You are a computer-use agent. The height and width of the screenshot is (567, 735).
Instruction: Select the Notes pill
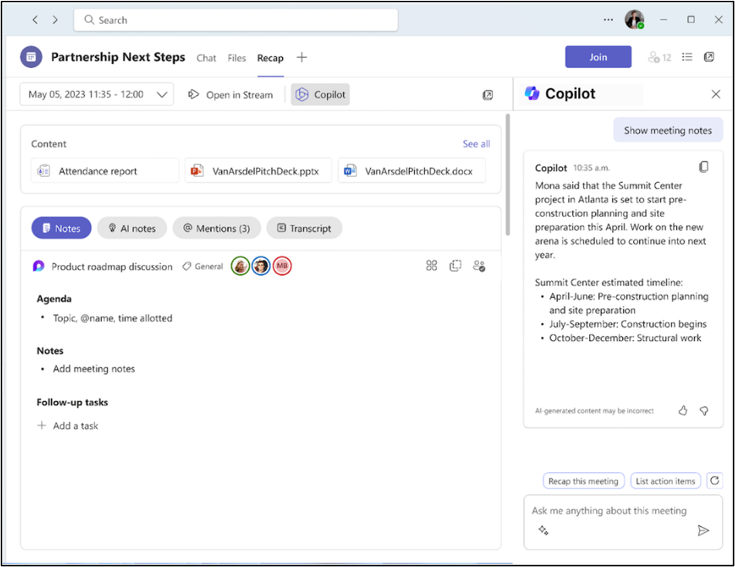[61, 228]
